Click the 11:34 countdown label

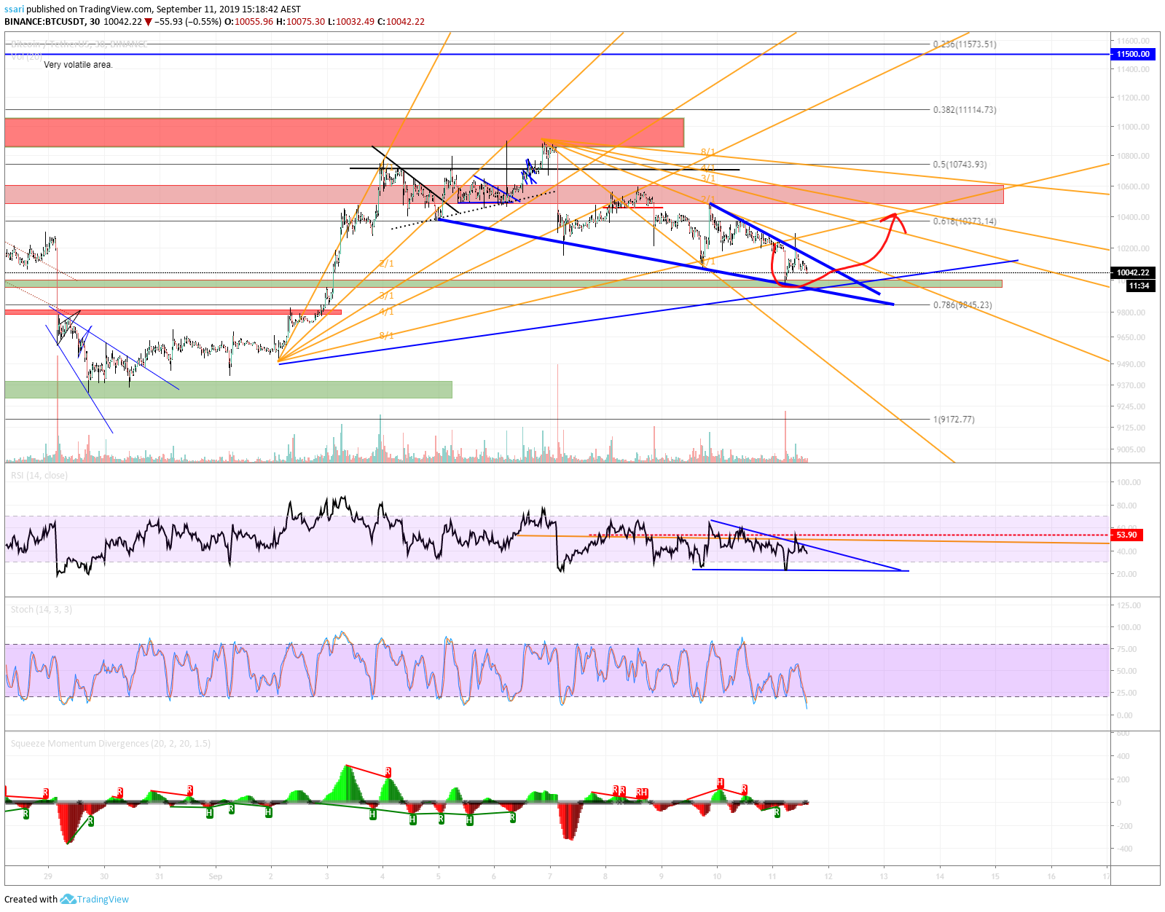click(1139, 286)
